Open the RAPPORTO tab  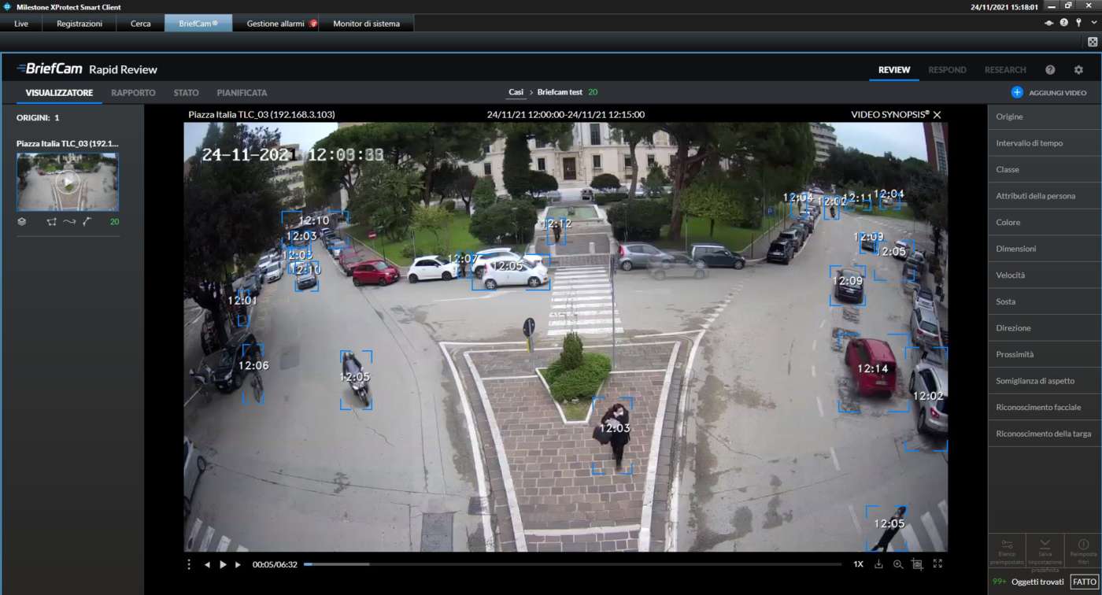coord(133,93)
